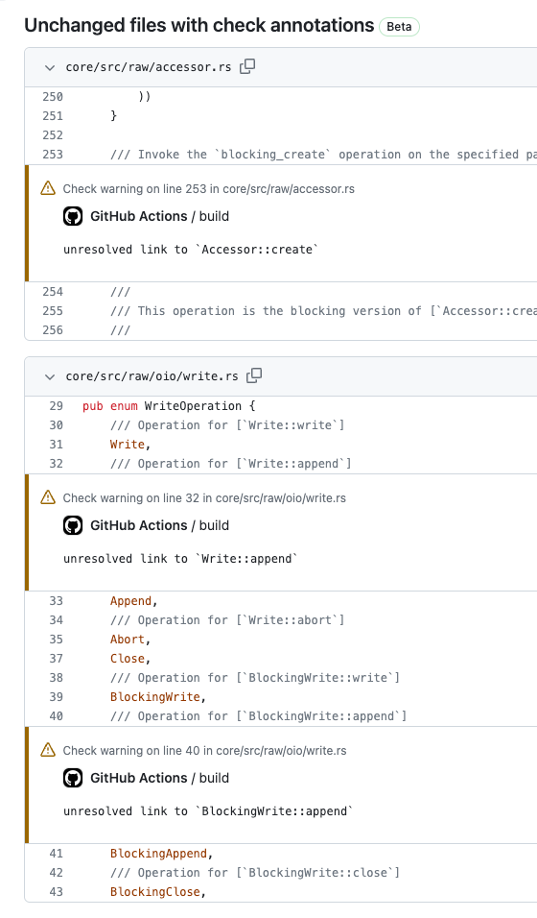Copy the oio/write.rs file path
This screenshot has height=918, width=537.
coord(254,375)
